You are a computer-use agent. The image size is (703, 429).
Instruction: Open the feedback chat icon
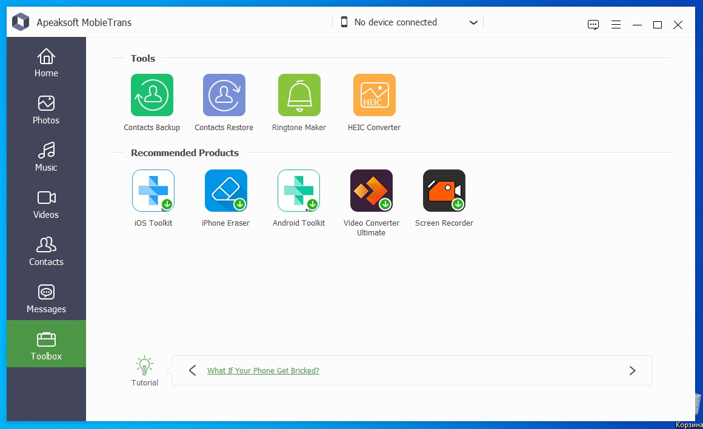593,25
